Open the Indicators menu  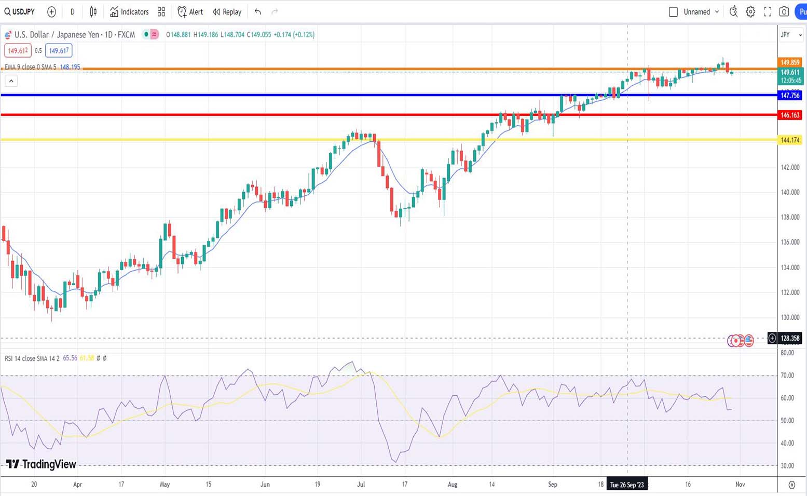coord(129,12)
